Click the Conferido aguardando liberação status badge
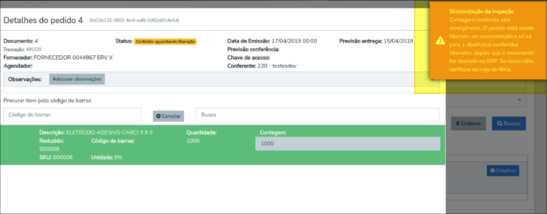The width and height of the screenshot is (547, 214). point(165,42)
